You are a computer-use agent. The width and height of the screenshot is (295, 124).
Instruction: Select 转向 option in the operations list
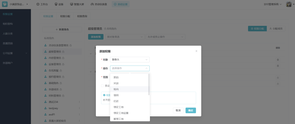[116, 89]
